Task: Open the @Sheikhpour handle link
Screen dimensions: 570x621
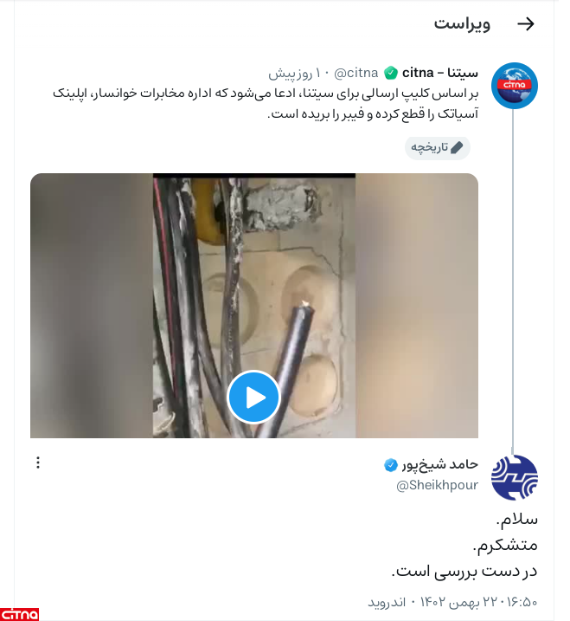Action: [437, 485]
